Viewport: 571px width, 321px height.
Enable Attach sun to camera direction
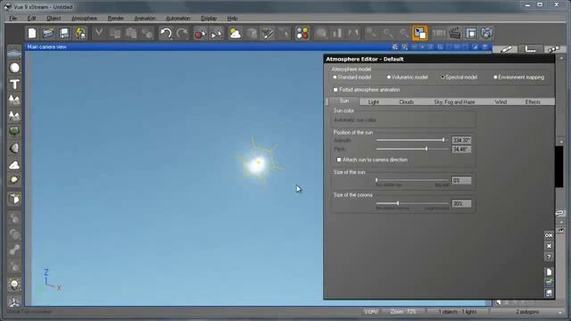tap(339, 160)
